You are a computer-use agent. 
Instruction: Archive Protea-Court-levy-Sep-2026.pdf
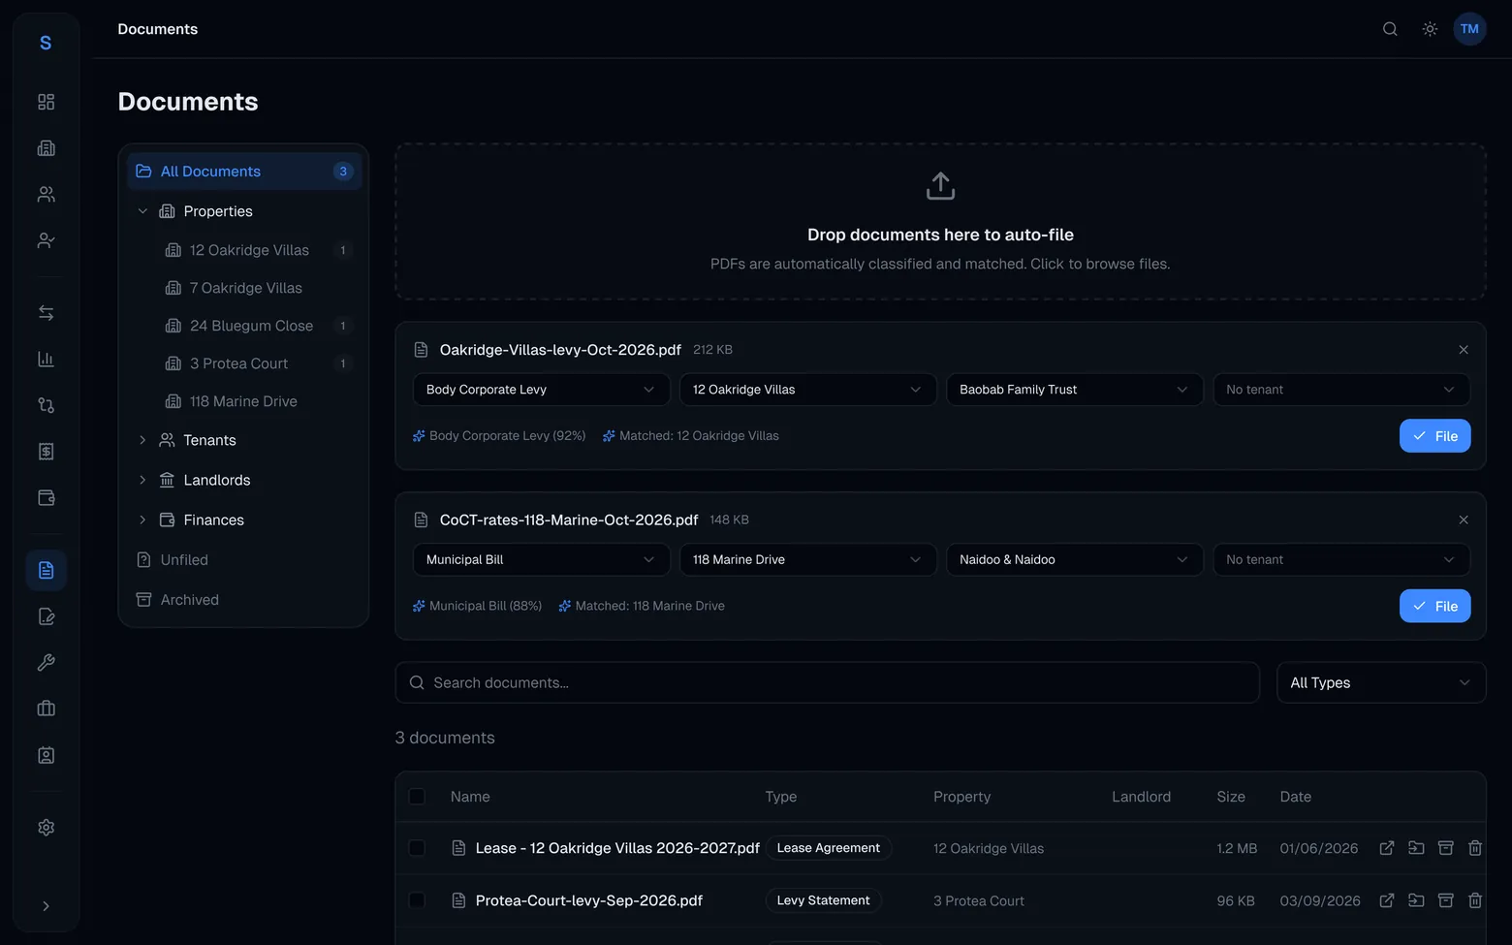click(x=1445, y=900)
